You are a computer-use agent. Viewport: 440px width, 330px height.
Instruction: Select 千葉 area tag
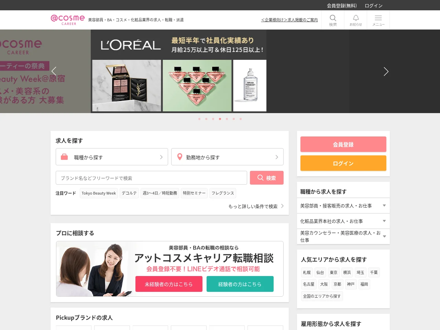374,273
